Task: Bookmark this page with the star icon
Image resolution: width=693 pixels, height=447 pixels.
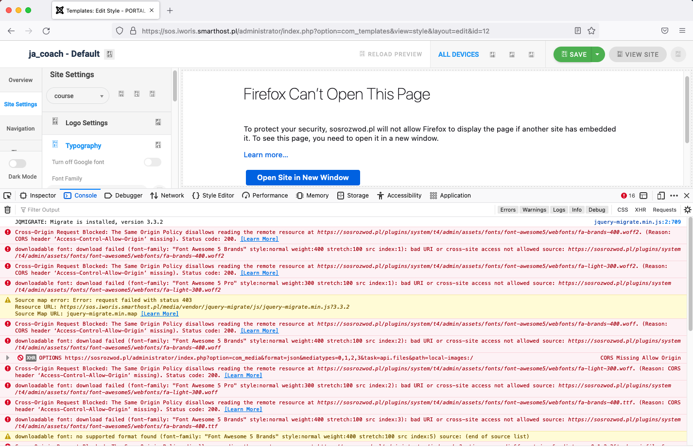Action: (x=591, y=31)
